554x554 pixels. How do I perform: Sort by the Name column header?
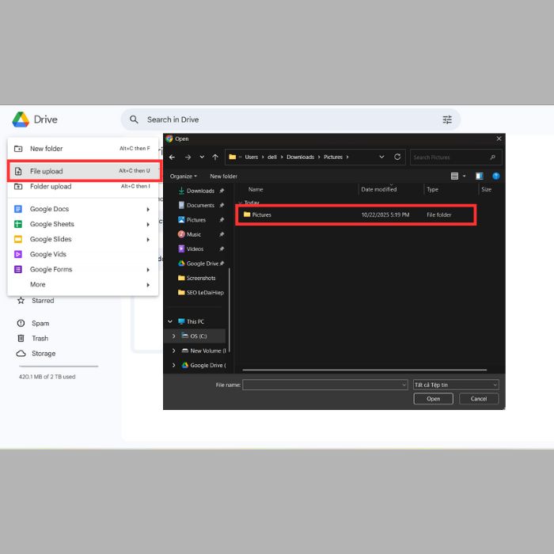tap(256, 190)
